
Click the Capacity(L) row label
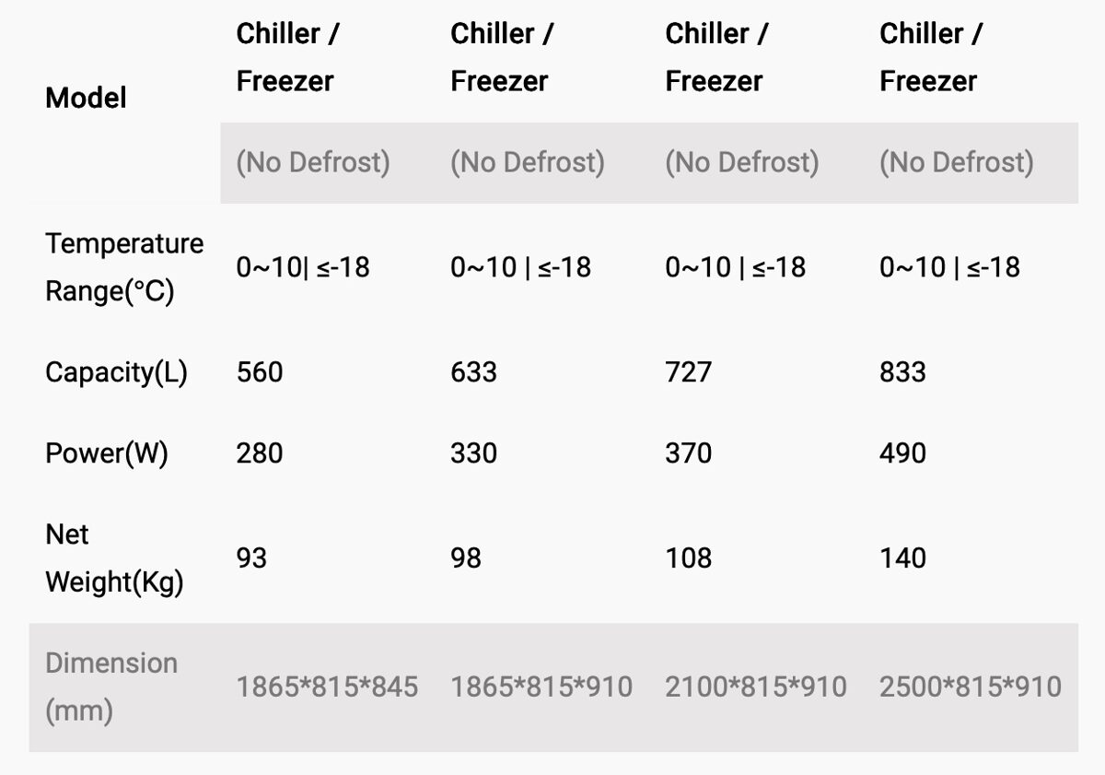coord(116,372)
